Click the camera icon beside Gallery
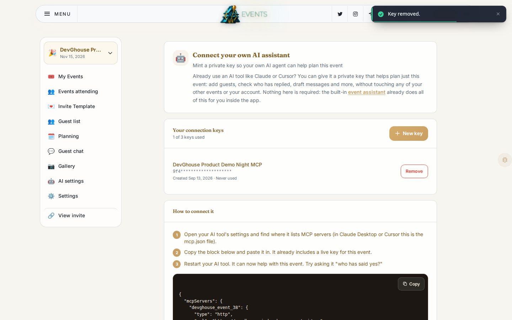This screenshot has width=512, height=320. pyautogui.click(x=51, y=166)
